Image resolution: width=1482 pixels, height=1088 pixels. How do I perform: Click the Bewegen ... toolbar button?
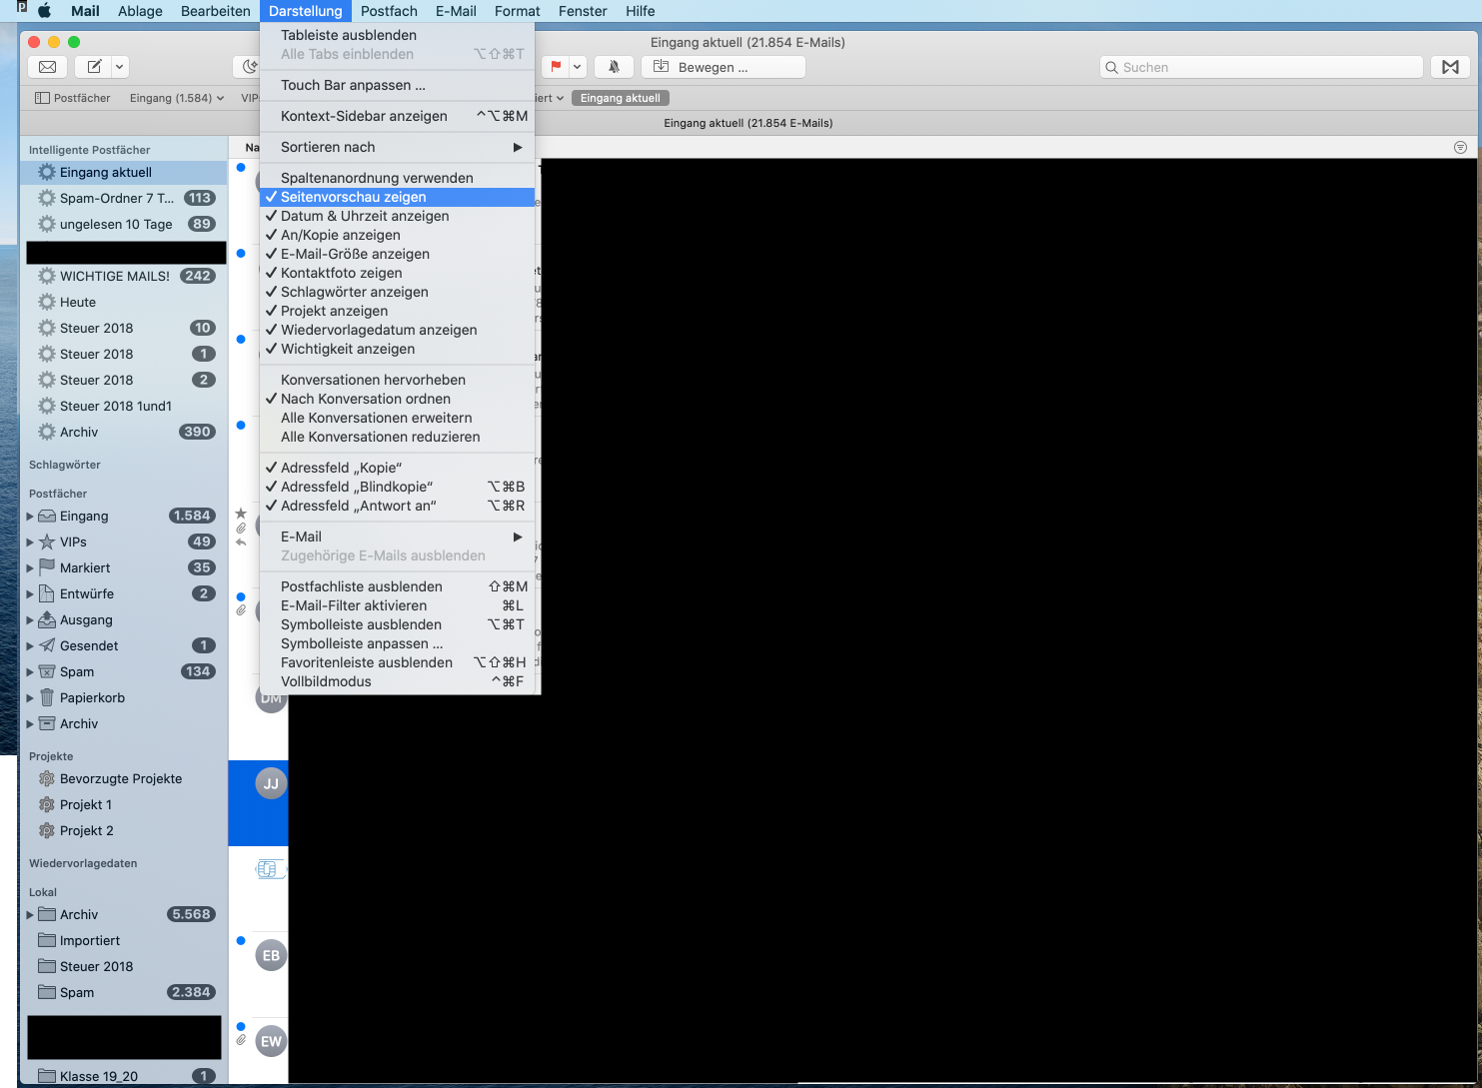click(x=724, y=67)
